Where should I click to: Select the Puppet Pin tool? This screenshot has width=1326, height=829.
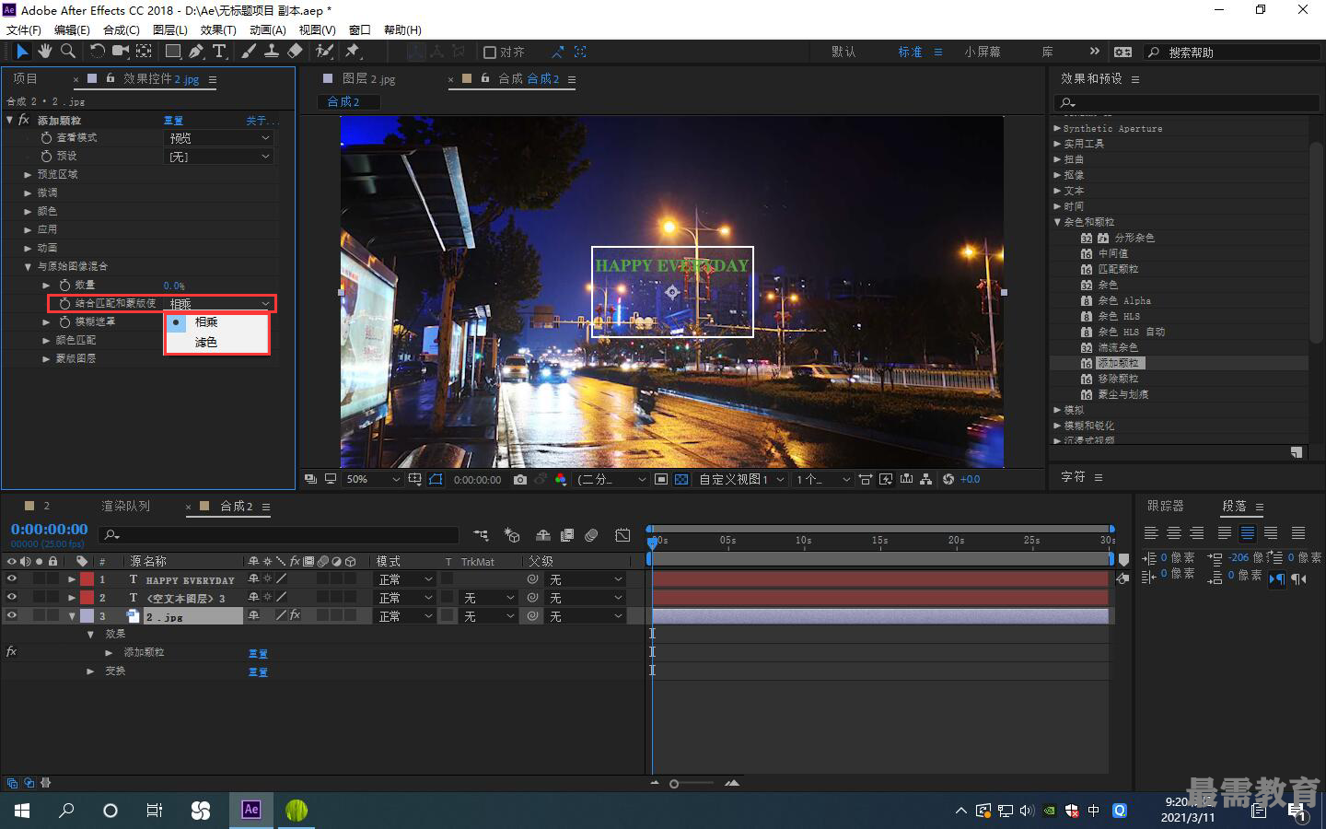[353, 52]
